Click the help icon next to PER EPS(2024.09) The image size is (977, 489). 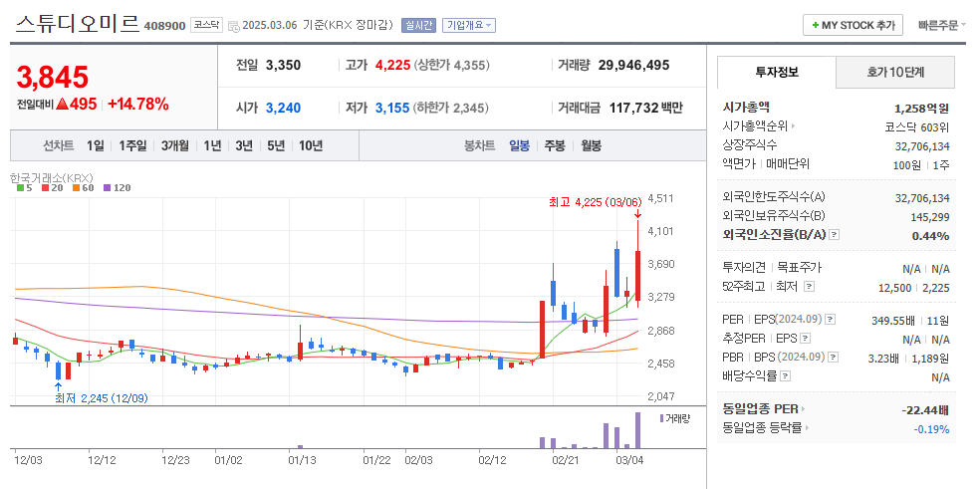point(830,320)
